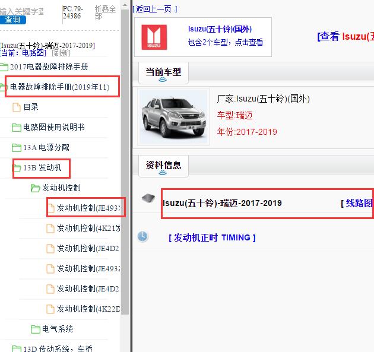374x352 pixels.
Task: Click page icon of first JE493 entry
Action: coord(50,208)
